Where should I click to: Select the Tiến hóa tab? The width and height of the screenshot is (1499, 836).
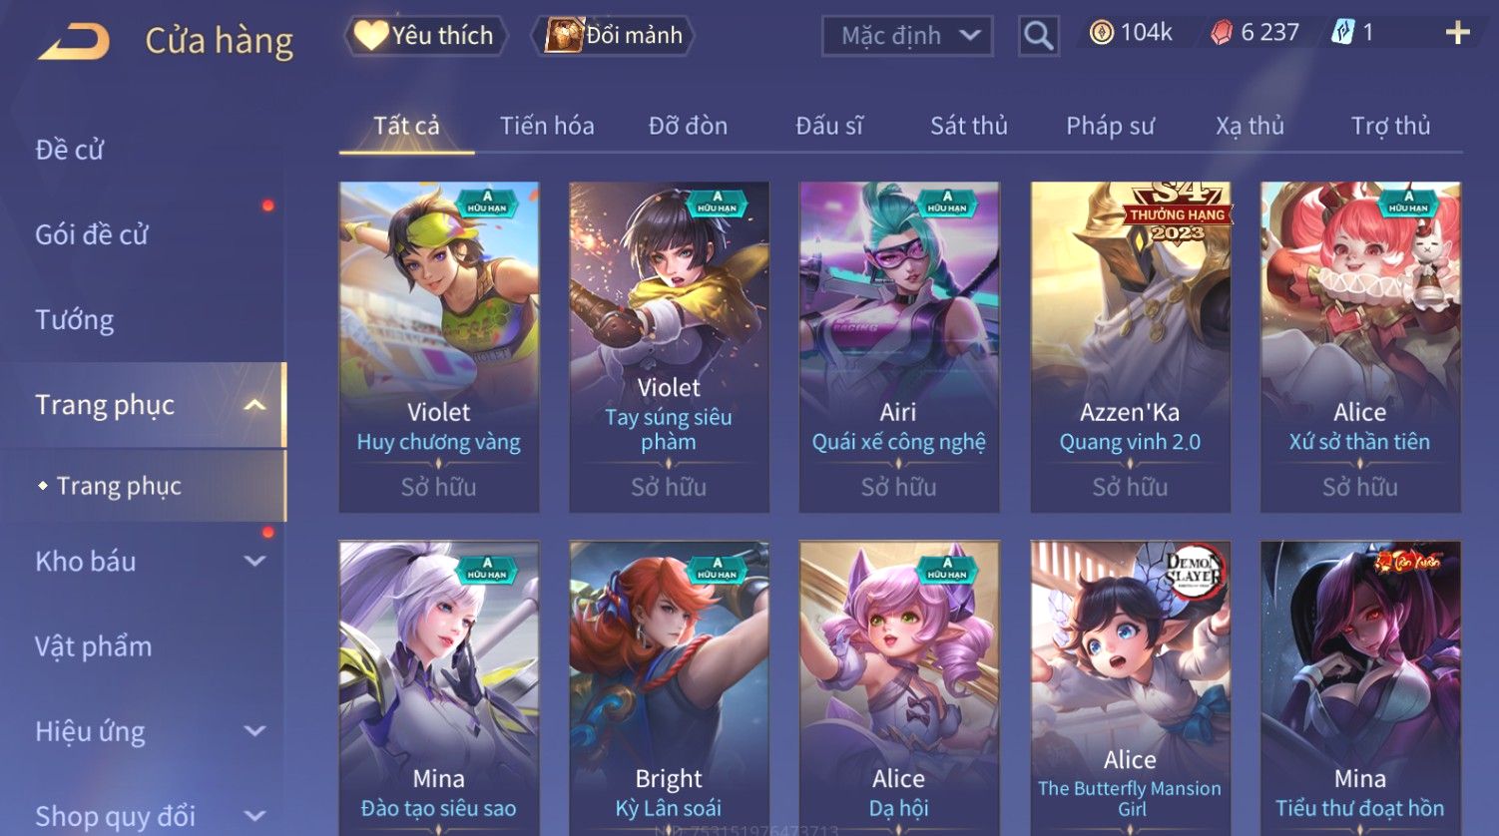547,126
